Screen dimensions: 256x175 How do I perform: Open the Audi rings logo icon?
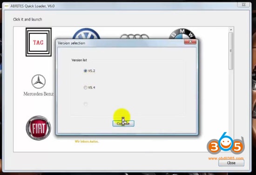coord(135,36)
